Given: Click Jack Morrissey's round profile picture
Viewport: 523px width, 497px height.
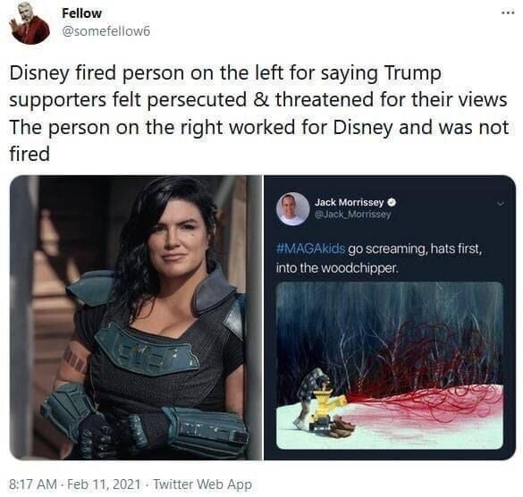Looking at the screenshot, I should click(292, 209).
